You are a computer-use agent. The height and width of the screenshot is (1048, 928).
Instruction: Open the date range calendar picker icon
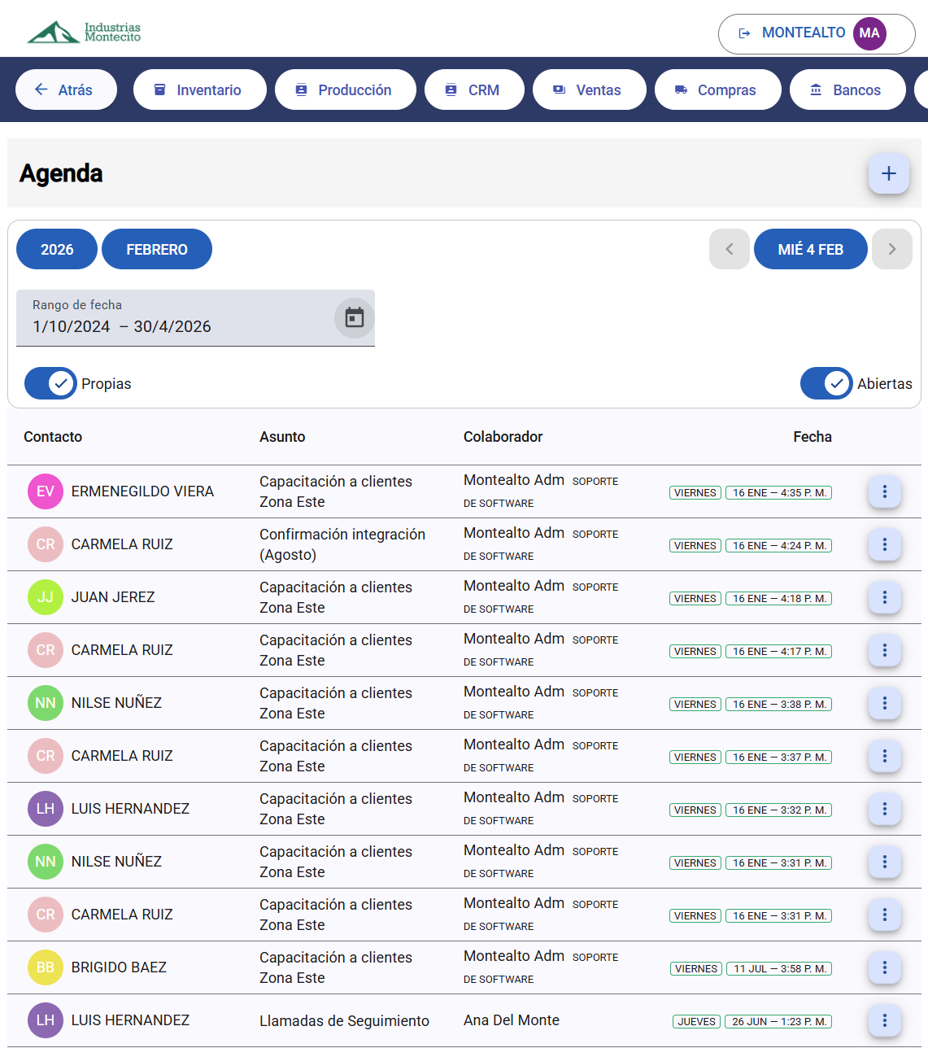point(354,318)
